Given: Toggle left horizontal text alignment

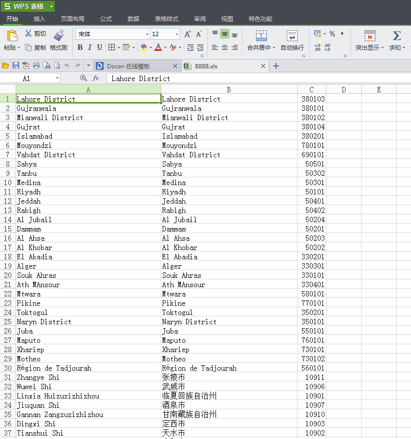Looking at the screenshot, I should click(x=215, y=47).
